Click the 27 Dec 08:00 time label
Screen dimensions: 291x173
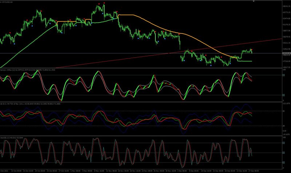pos(254,171)
